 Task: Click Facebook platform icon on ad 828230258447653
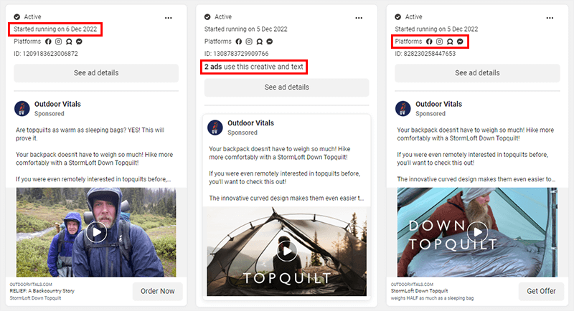click(x=429, y=42)
